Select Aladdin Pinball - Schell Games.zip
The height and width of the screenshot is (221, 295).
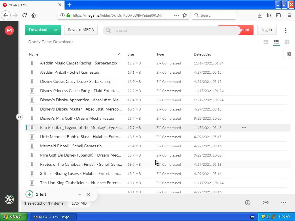(x=157, y=72)
